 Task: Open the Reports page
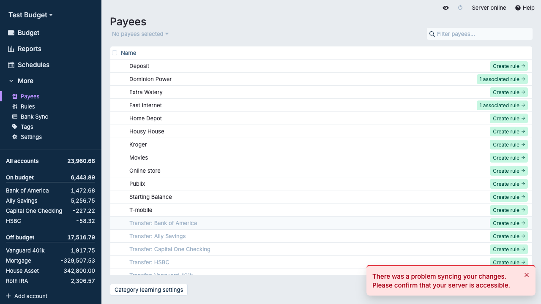pyautogui.click(x=29, y=49)
